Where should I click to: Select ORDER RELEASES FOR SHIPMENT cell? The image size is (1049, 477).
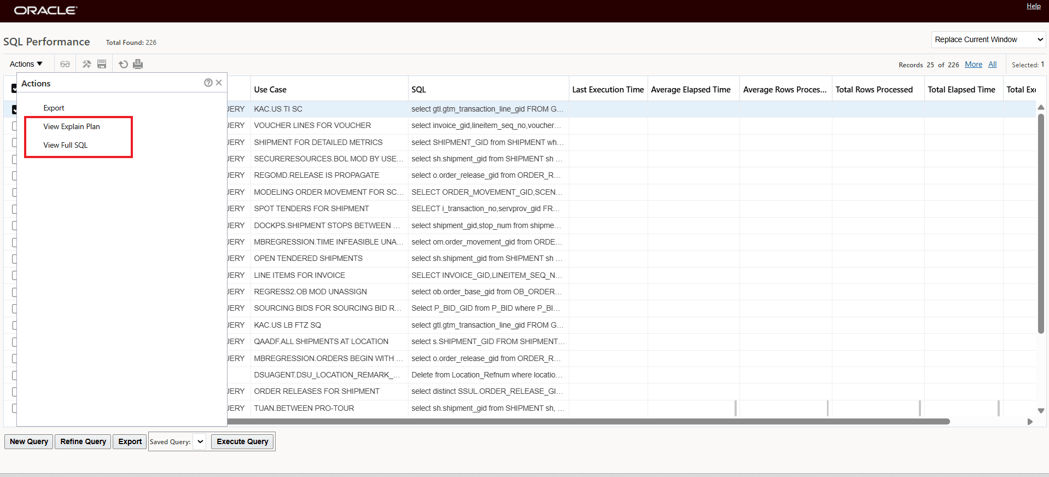point(329,391)
